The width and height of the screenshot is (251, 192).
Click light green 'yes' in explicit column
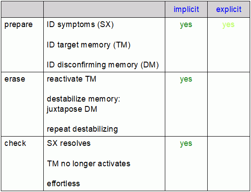(x=228, y=25)
